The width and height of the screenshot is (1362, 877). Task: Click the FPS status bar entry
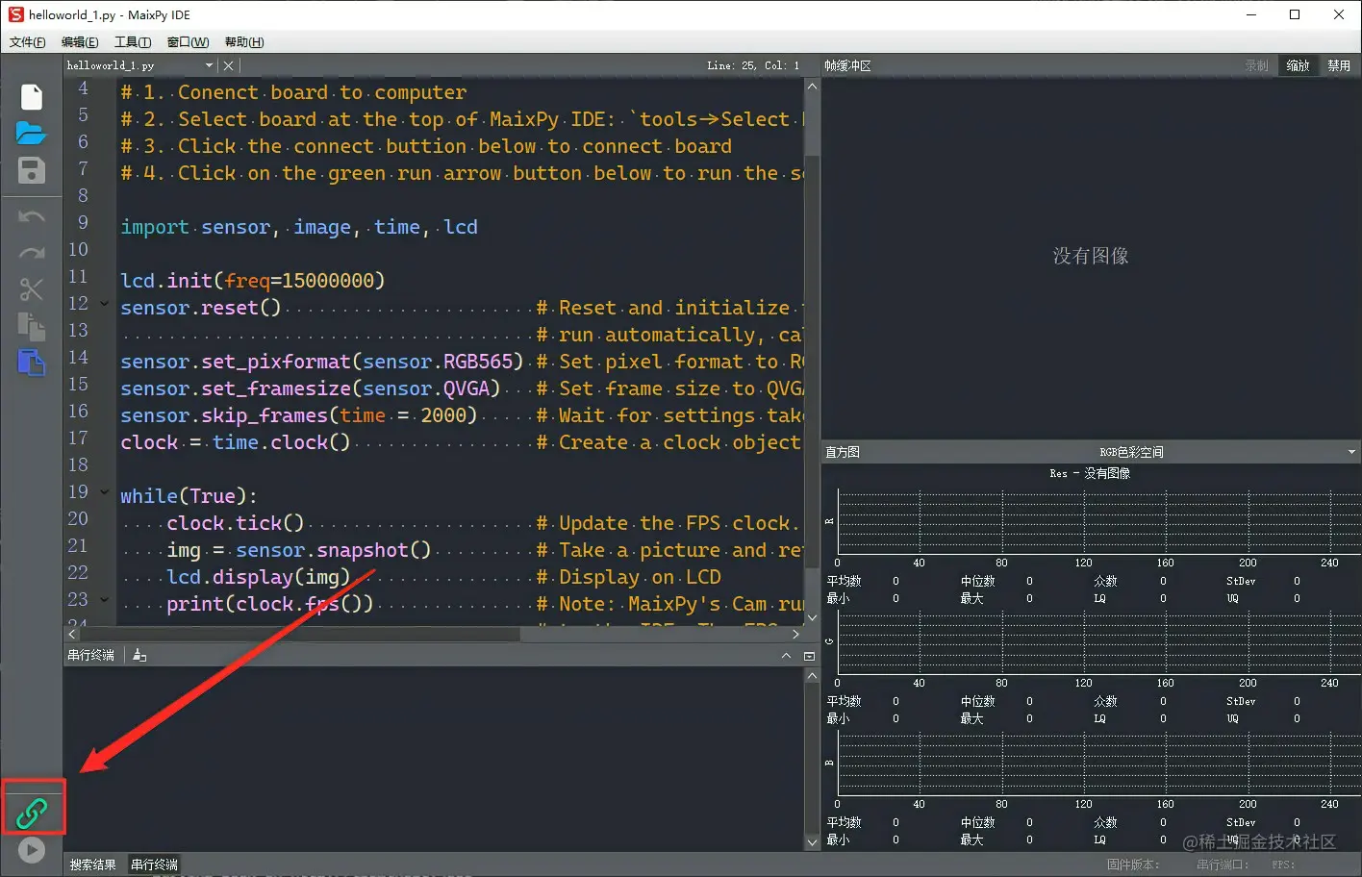[x=1283, y=864]
